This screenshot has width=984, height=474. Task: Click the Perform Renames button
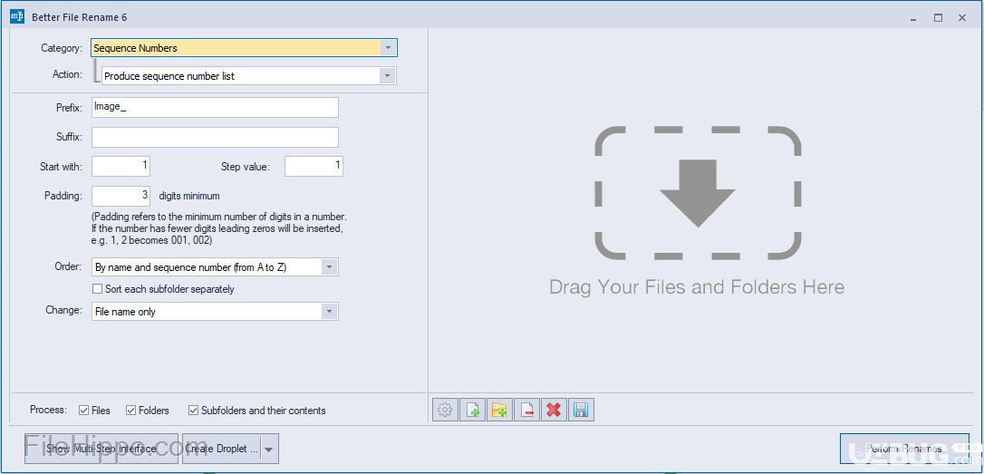(903, 449)
